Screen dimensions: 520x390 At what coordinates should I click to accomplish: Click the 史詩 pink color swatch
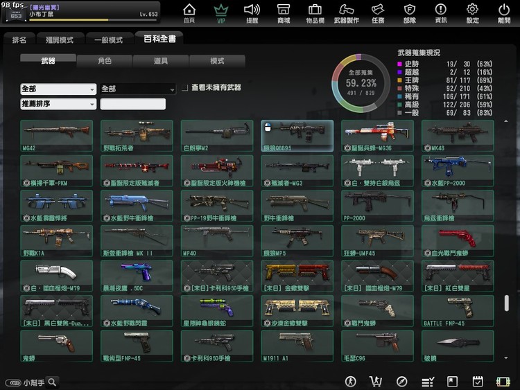point(399,64)
